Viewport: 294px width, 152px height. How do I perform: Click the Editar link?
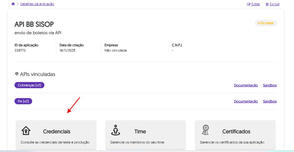[x=256, y=4]
